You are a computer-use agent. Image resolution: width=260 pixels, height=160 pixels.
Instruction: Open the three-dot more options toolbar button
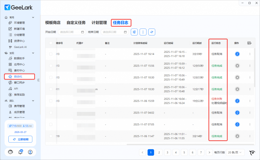pos(143,32)
